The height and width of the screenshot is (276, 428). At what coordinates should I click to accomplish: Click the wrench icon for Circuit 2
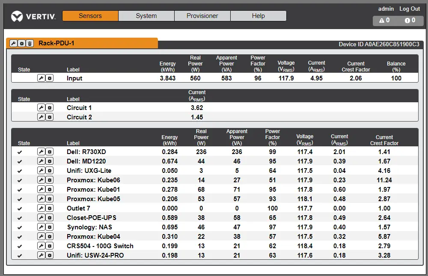[41, 117]
